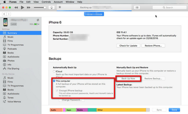Open the File menu
188x114 pixels.
coord(21,2)
